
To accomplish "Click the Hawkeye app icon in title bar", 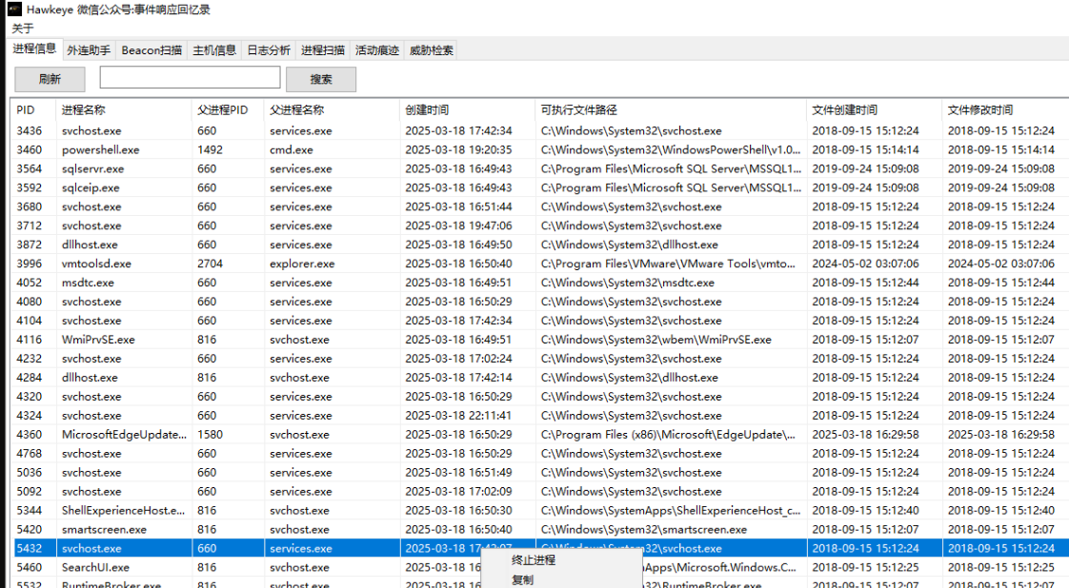I will [x=14, y=10].
